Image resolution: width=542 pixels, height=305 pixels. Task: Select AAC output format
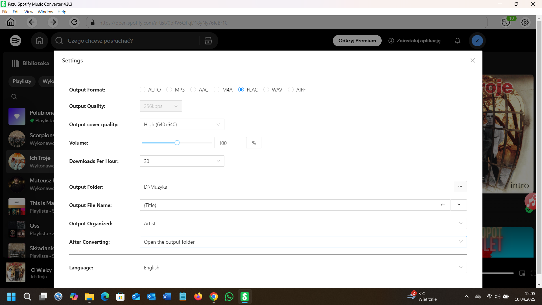tap(193, 90)
